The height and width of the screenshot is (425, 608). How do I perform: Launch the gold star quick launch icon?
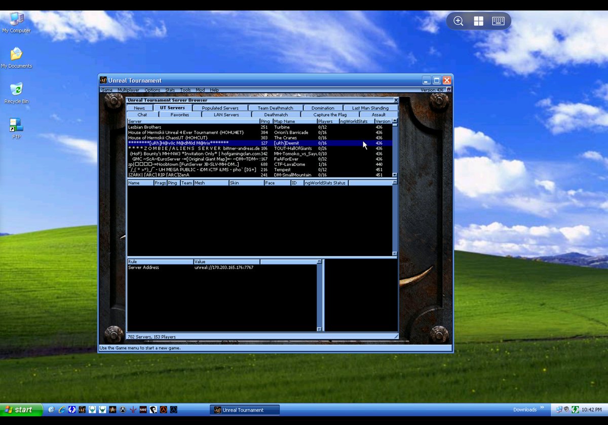point(112,409)
